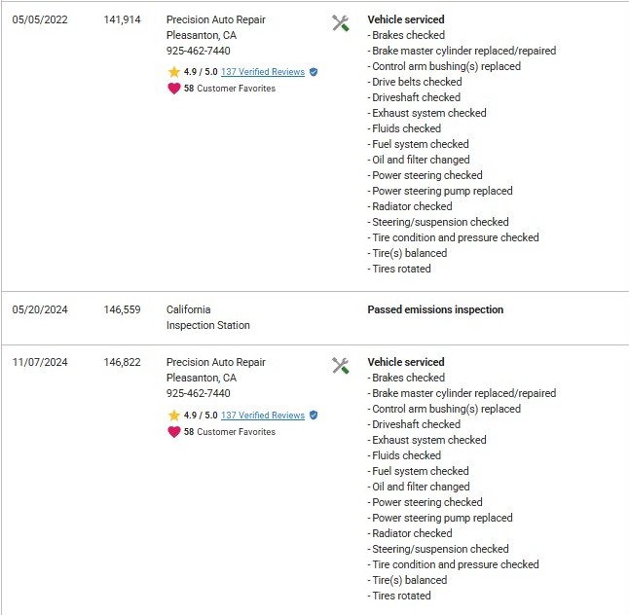This screenshot has width=629, height=615.
Task: Open 137 Verified Reviews link in the 05/05/2022 entry
Action: 262,72
